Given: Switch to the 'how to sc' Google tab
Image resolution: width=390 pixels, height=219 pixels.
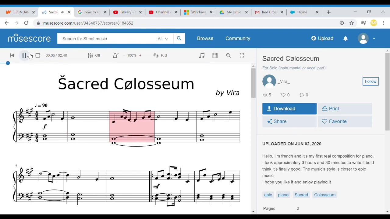Looking at the screenshot, I should click(x=92, y=12).
